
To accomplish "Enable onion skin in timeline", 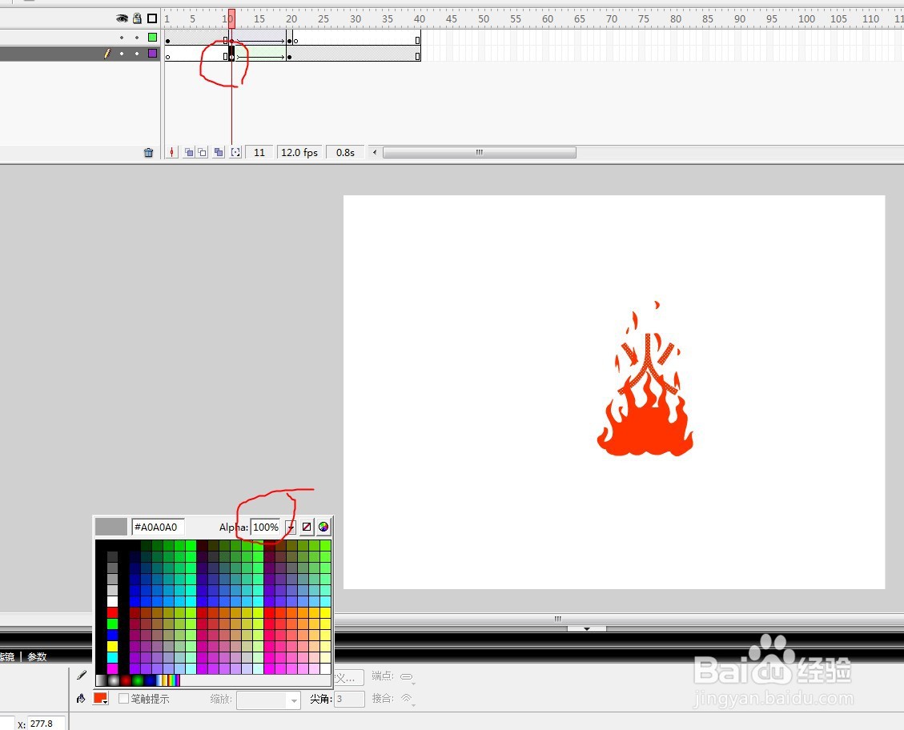I will coord(188,153).
